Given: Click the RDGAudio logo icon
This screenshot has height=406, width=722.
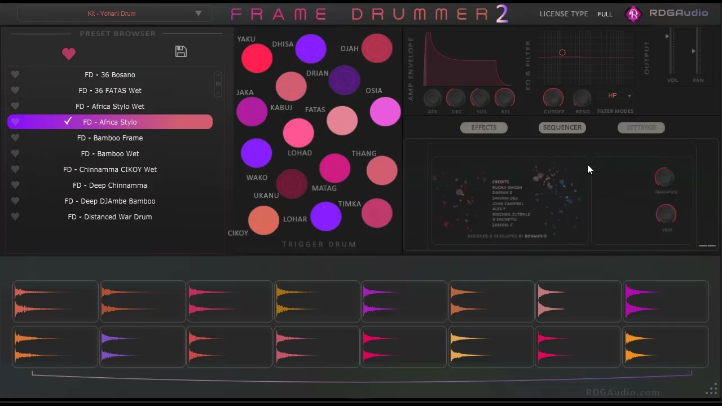Looking at the screenshot, I should pos(633,14).
